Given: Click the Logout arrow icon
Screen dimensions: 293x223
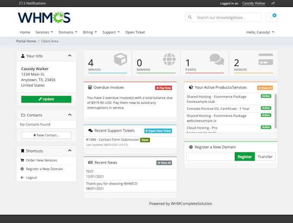Looking at the screenshot, I should point(22,177).
